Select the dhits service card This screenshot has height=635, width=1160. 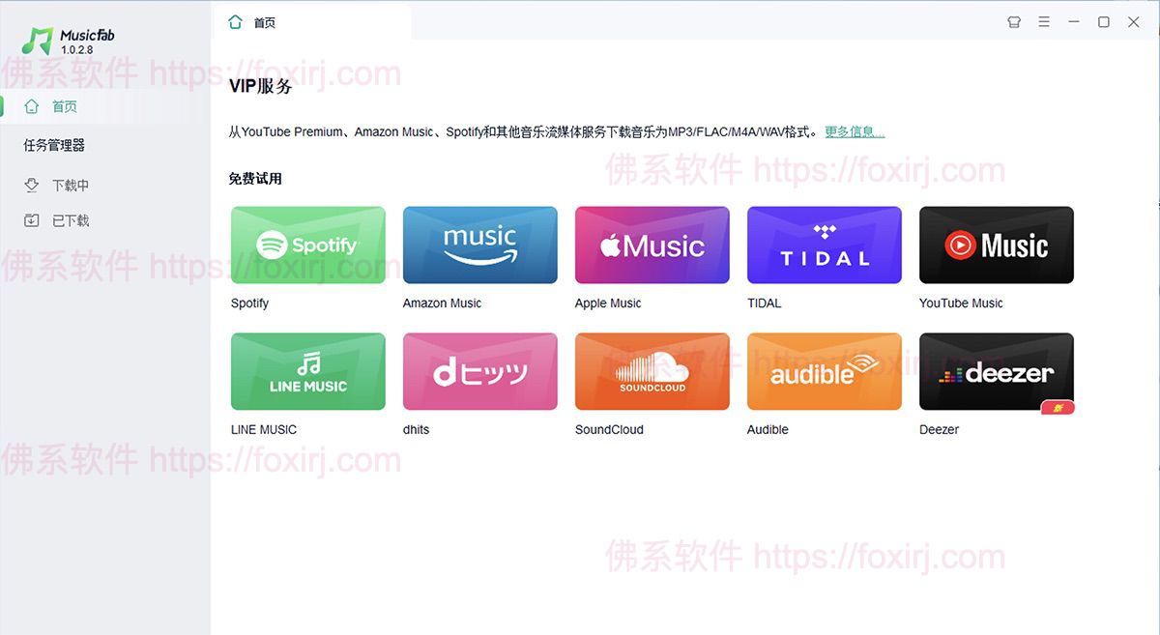[479, 371]
